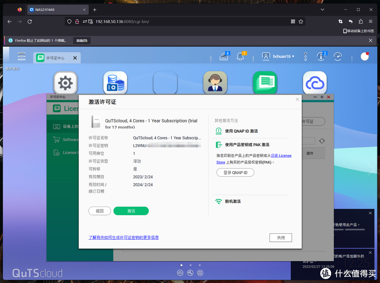
Task: Click the 返回 button
Action: click(x=100, y=211)
